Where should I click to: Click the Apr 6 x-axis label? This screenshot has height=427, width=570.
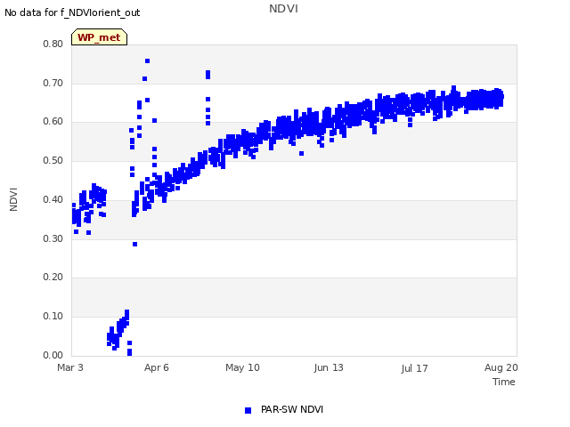157,367
